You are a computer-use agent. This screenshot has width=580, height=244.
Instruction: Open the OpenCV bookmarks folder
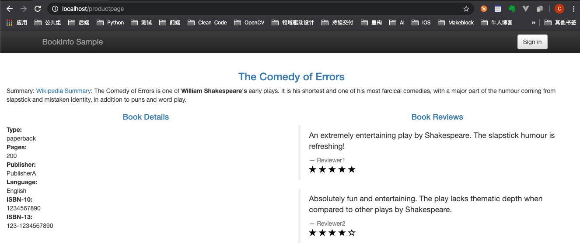[x=249, y=23]
